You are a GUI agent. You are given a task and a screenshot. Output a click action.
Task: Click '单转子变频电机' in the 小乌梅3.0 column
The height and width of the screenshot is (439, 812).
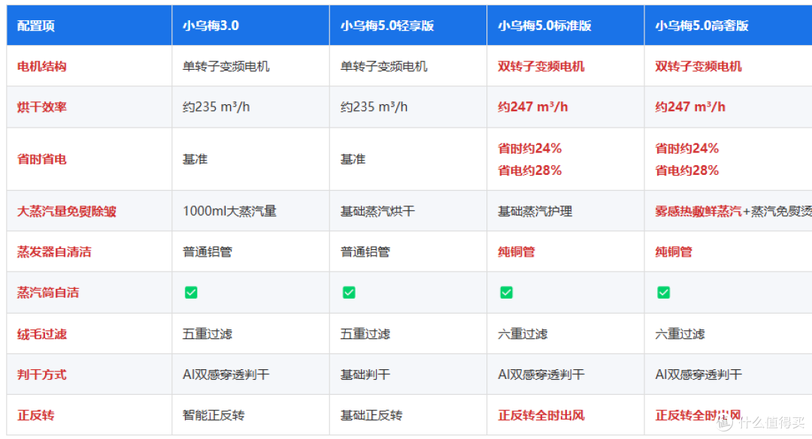226,66
